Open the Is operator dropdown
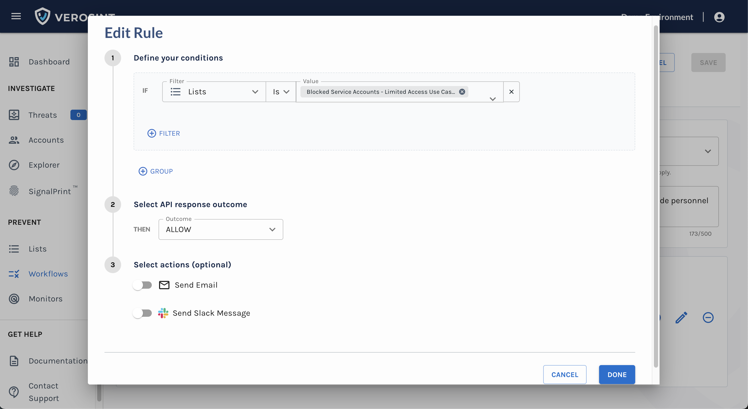Screen dimensions: 748x409 point(281,92)
